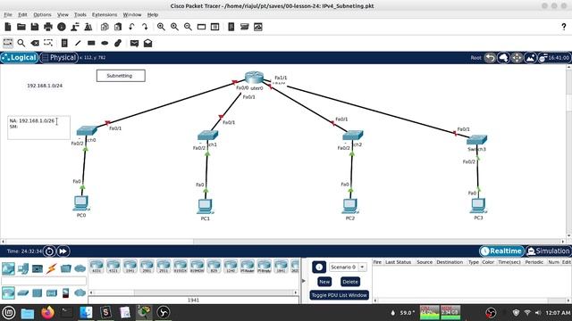Open the File menu
Image resolution: width=572 pixels, height=321 pixels.
[8, 14]
